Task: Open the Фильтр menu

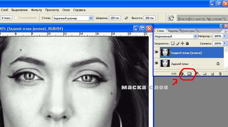Action: (x=36, y=10)
